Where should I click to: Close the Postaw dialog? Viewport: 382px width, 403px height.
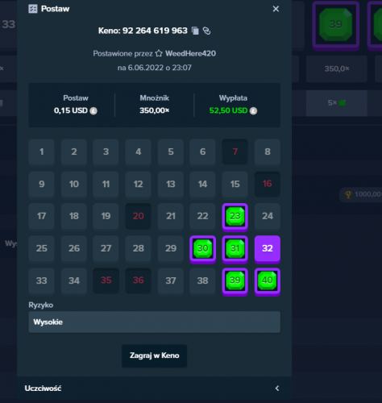[276, 9]
